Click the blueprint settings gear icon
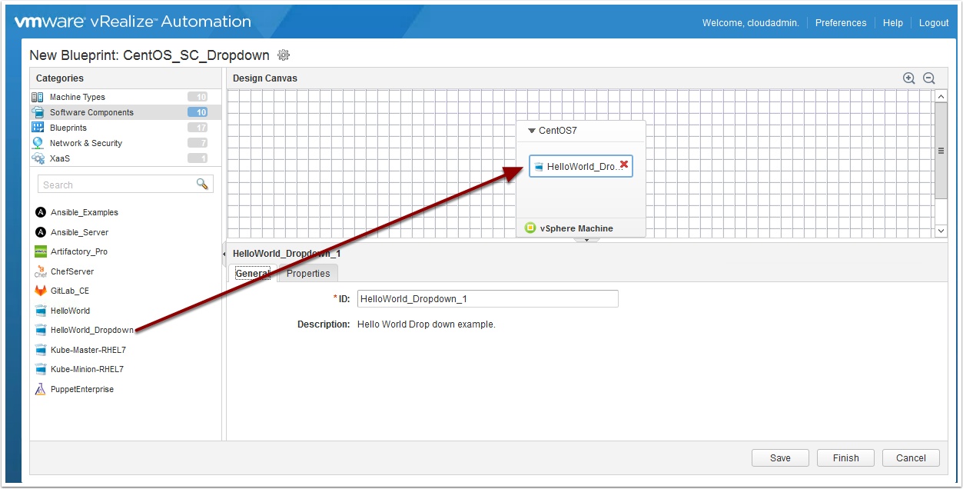This screenshot has height=489, width=963. [284, 55]
